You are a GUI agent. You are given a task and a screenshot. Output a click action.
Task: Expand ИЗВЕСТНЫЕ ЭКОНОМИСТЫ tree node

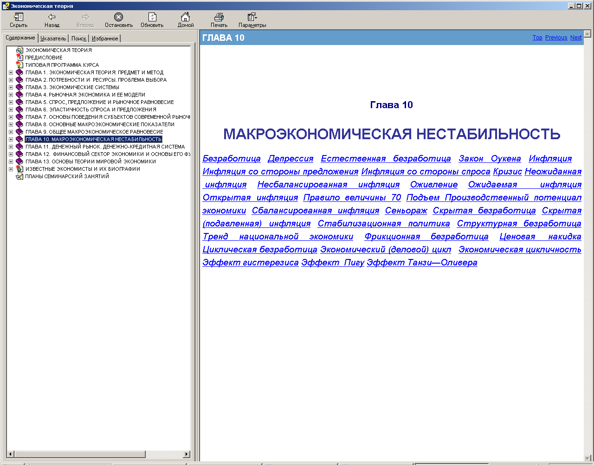coord(11,169)
